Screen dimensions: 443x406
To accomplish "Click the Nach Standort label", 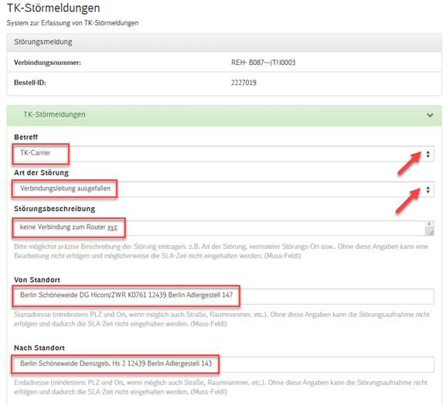I will point(39,348).
